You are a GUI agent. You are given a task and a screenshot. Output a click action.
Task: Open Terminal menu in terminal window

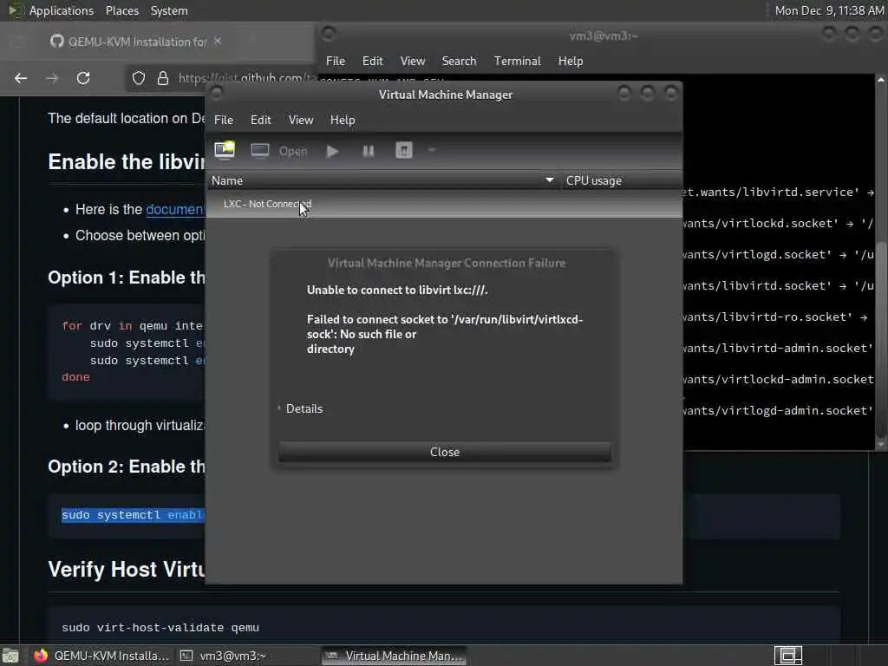[517, 62]
